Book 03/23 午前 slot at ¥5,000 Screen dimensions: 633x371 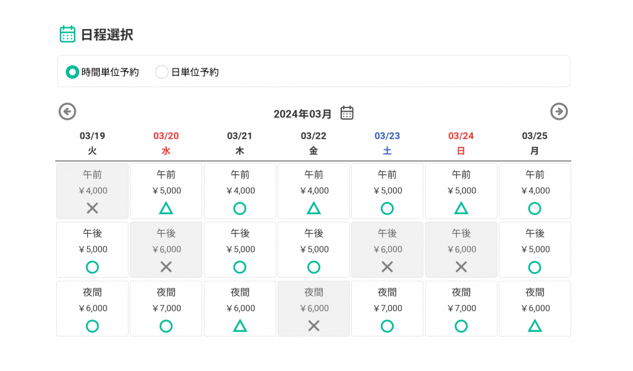pyautogui.click(x=387, y=191)
